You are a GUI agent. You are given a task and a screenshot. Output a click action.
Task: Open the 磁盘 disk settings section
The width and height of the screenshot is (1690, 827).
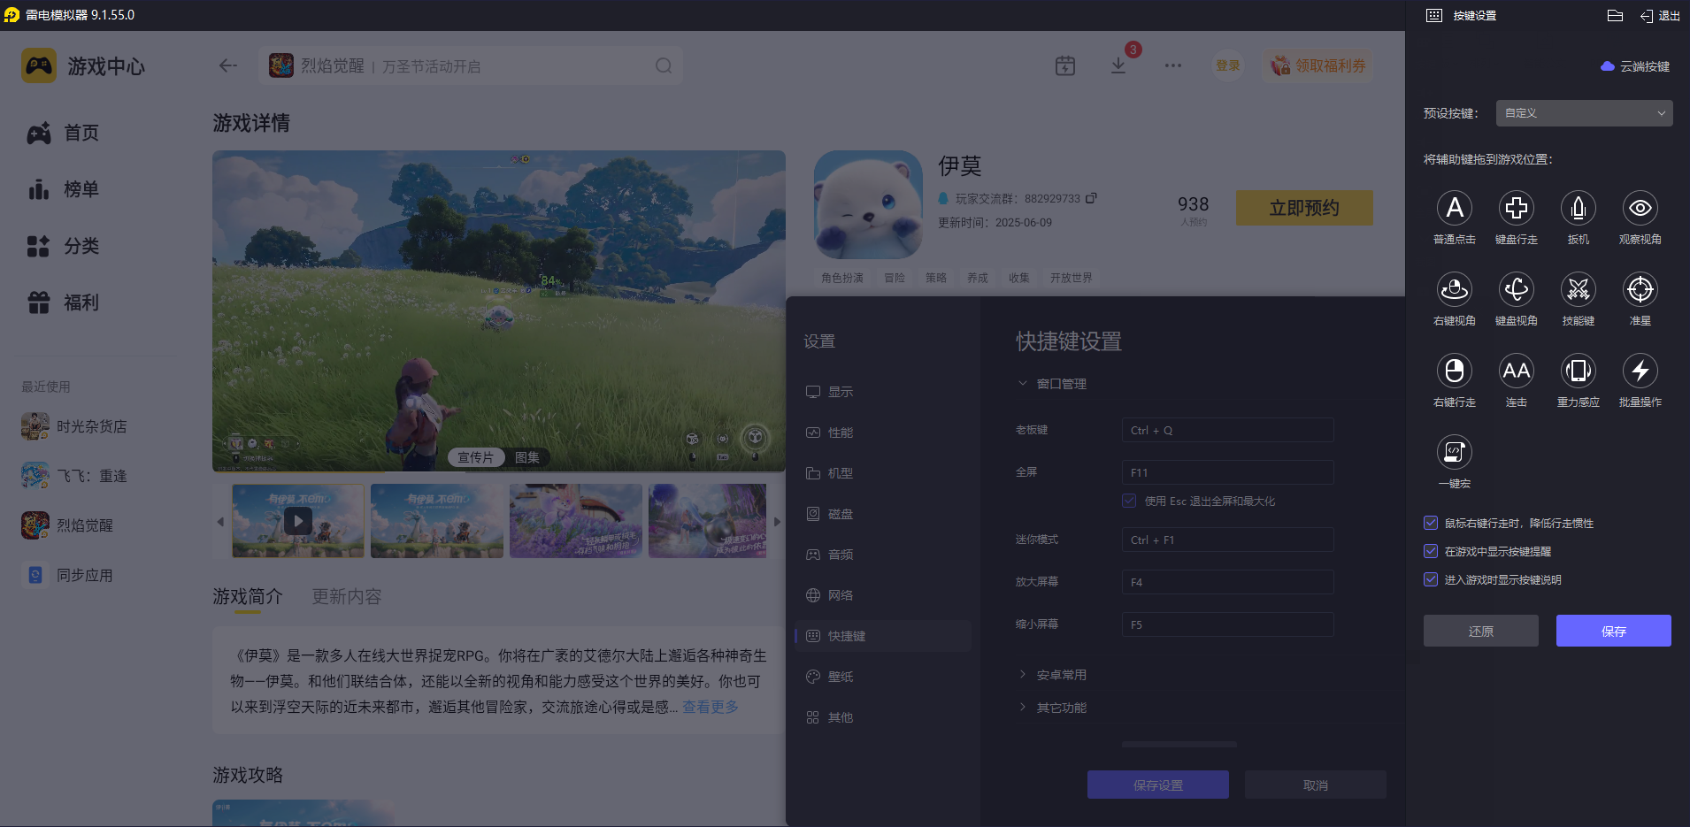click(840, 513)
